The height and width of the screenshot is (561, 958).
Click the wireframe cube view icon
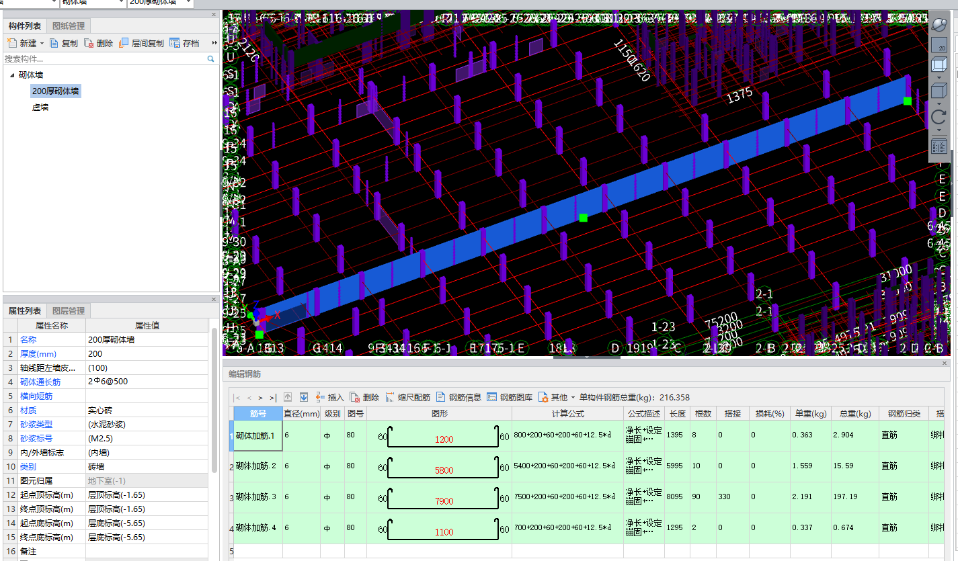pyautogui.click(x=939, y=65)
